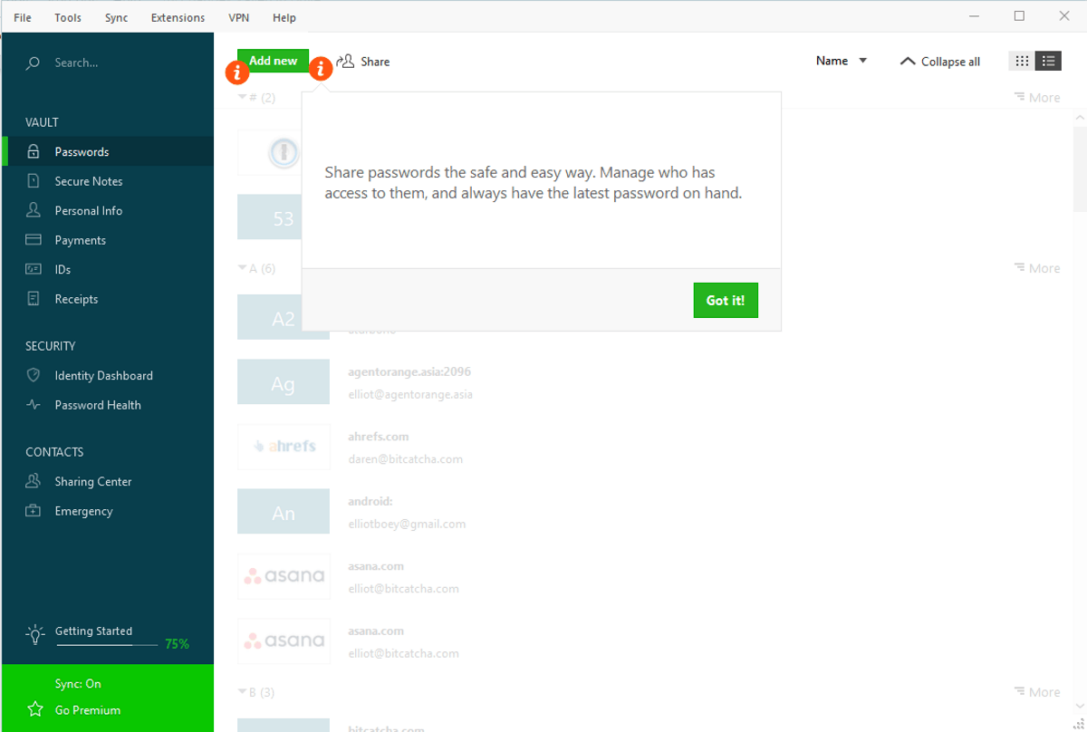This screenshot has width=1087, height=732.
Task: Open the ahrefs logo thumbnail
Action: click(x=284, y=447)
